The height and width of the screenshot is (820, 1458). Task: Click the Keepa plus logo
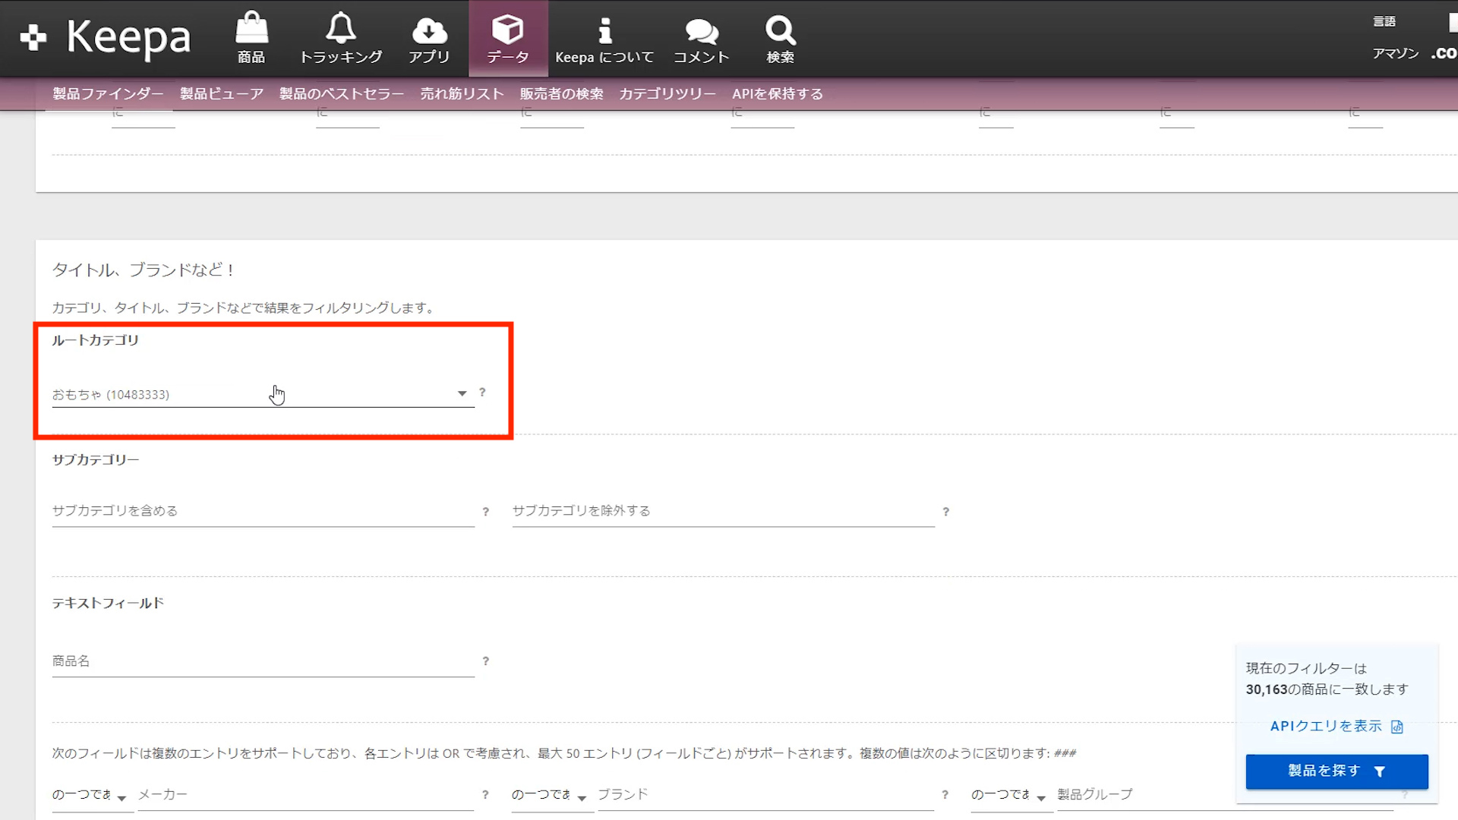click(x=33, y=36)
